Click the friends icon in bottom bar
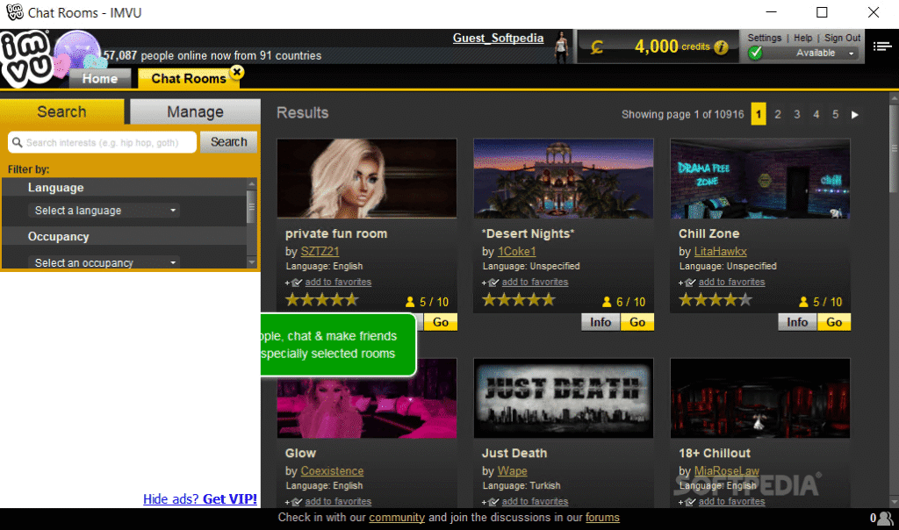Screen dimensions: 899x530 click(x=885, y=518)
